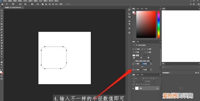The height and width of the screenshot is (101, 200).
Task: Click the highlighted top-right corner radius field
Action: (146, 64)
